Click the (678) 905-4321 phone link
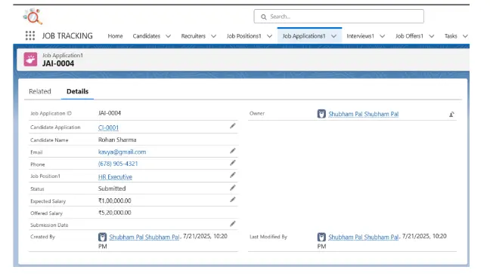Screen dimensions: 490x276 coord(118,164)
